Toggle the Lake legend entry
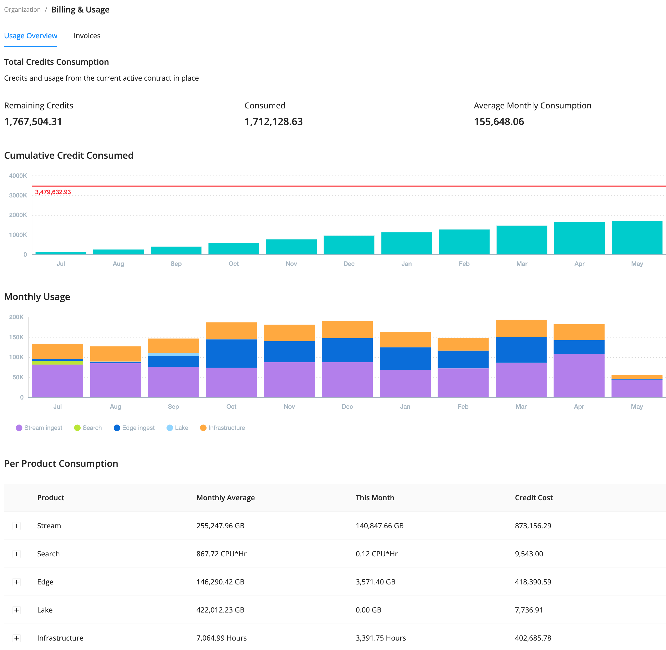 (182, 427)
